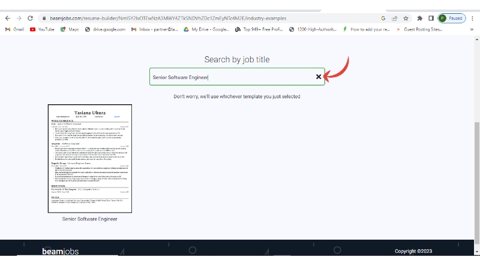Open the Maps bookmark
Screen dimensions: 480x269
[x=70, y=29]
